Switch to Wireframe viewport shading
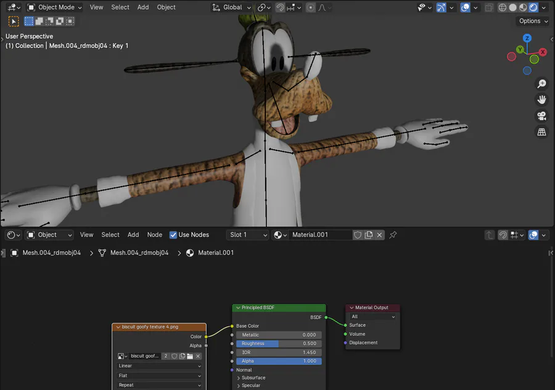 pos(502,7)
